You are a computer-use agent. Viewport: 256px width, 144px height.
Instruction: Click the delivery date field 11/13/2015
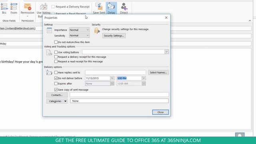pyautogui.click(x=98, y=78)
